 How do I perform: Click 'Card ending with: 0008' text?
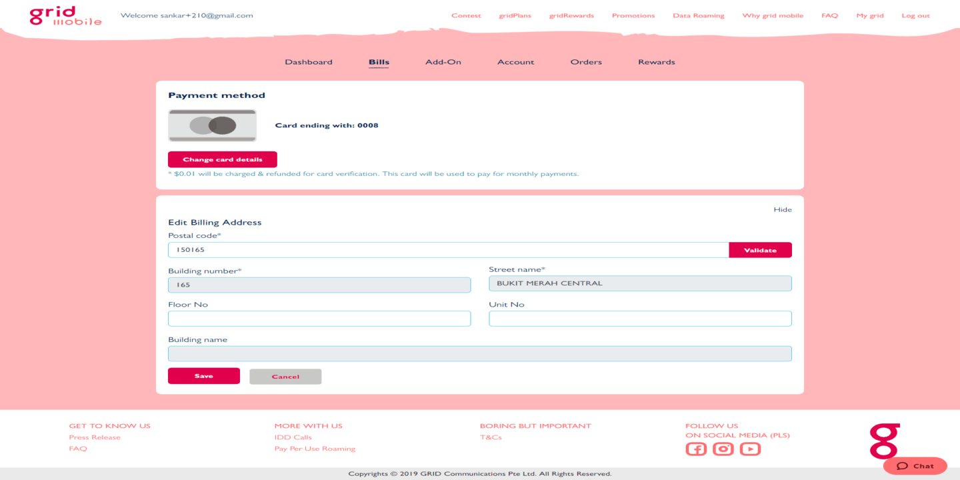327,125
